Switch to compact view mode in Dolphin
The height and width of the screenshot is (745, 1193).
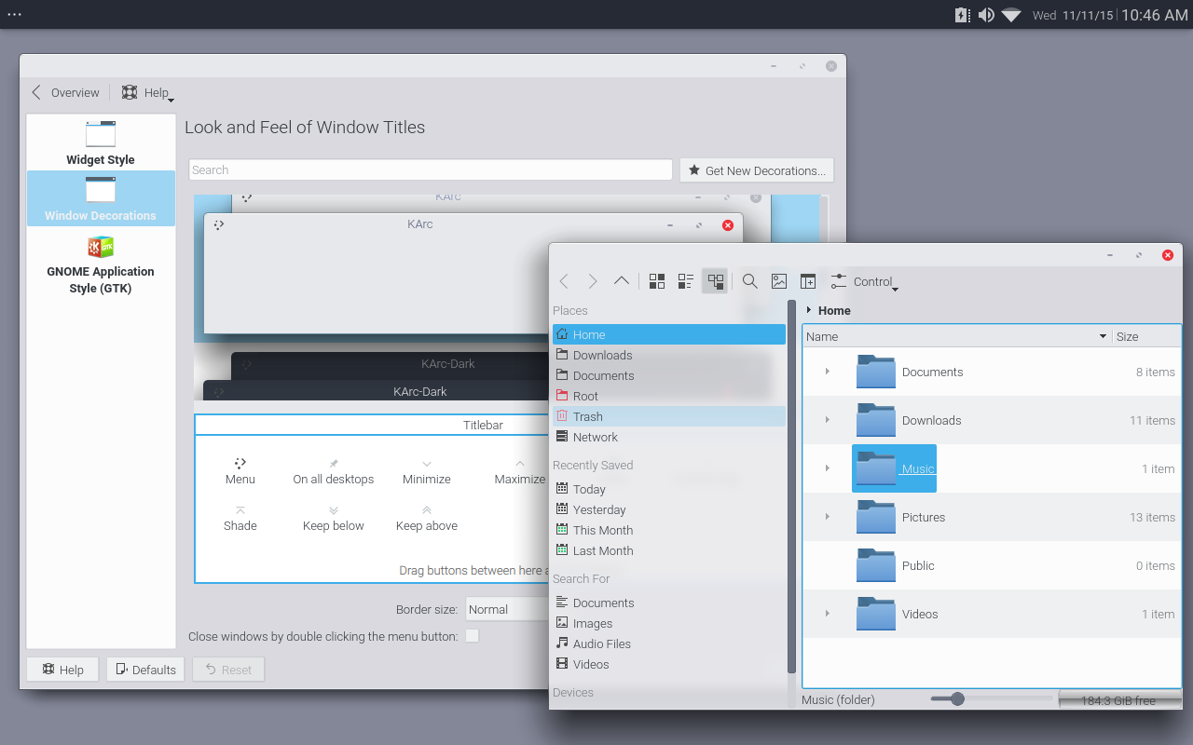tap(686, 281)
